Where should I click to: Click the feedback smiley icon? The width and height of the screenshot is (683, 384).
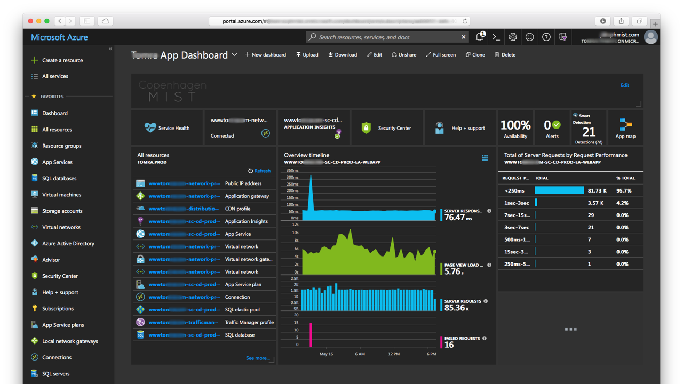tap(529, 37)
